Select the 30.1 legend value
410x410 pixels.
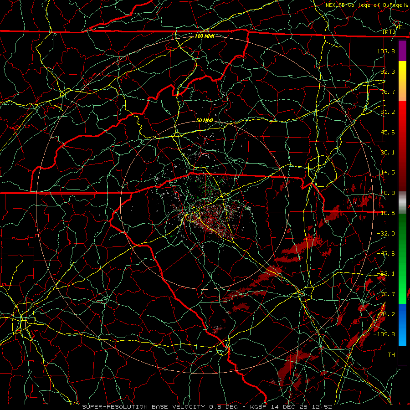tap(388, 153)
